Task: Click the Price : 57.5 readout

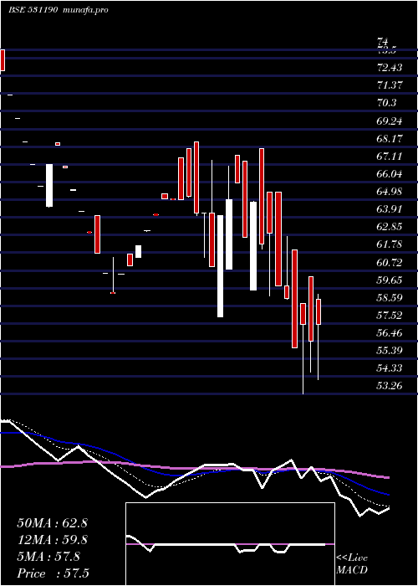Action: (x=54, y=573)
